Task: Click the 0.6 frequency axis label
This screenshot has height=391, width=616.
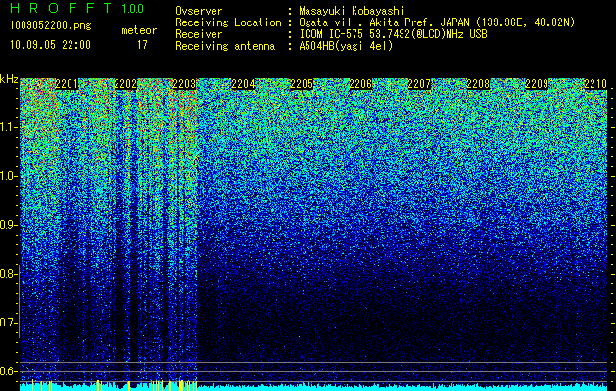Action: click(8, 371)
